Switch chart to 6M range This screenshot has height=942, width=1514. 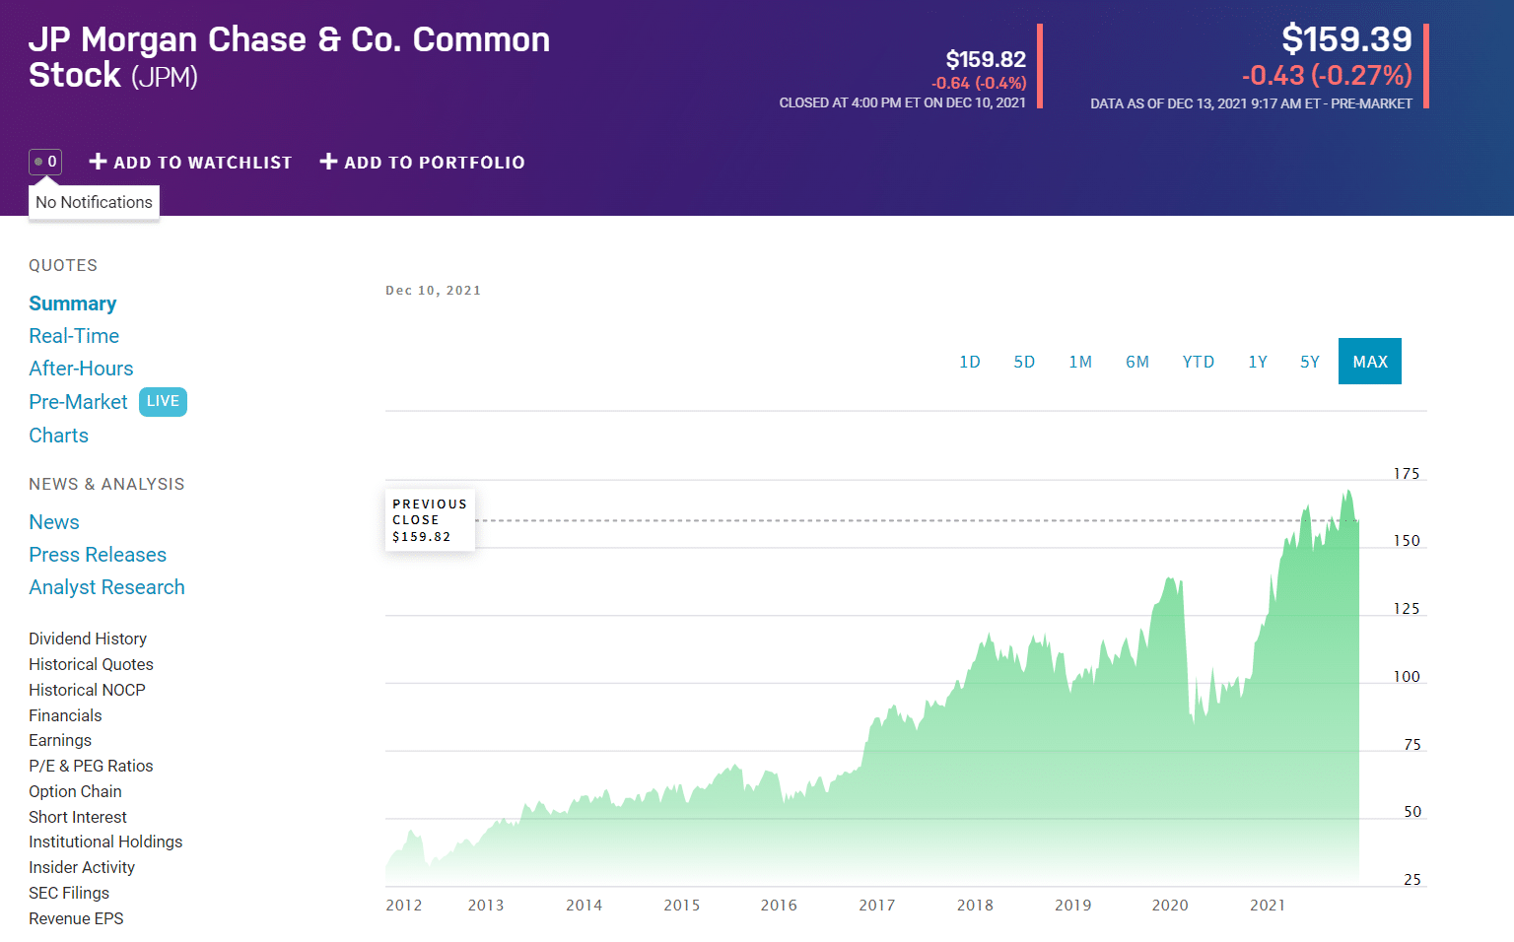click(1137, 362)
